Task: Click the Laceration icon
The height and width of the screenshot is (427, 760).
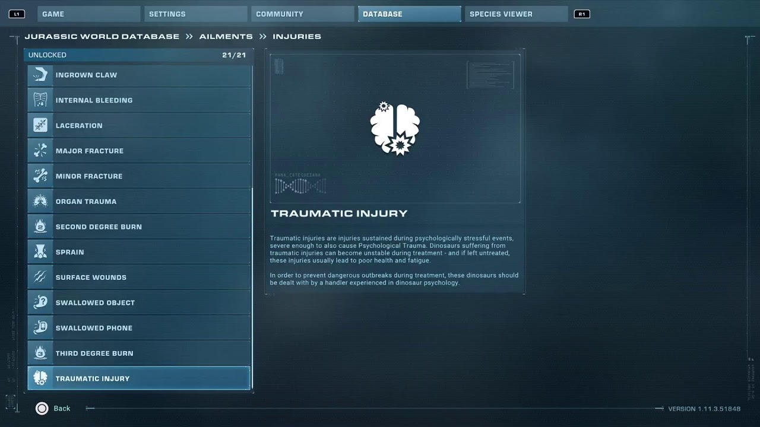Action: (x=40, y=126)
